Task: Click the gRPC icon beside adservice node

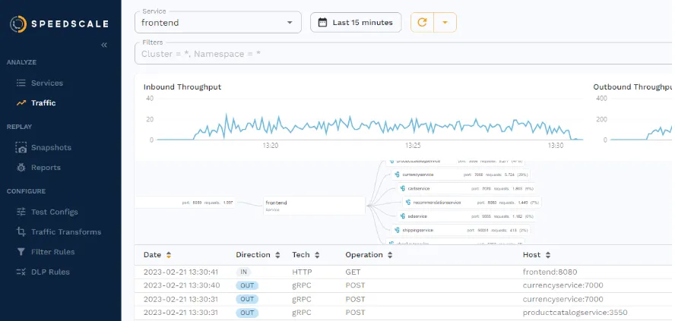Action: click(403, 216)
